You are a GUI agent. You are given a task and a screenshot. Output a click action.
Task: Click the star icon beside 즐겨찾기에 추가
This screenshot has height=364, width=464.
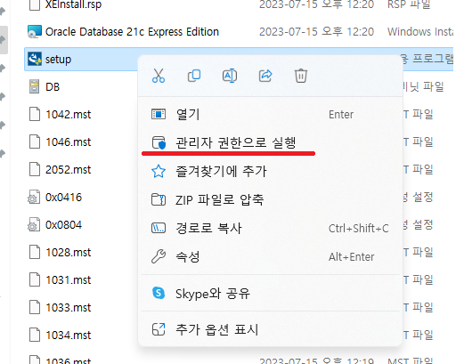(159, 171)
